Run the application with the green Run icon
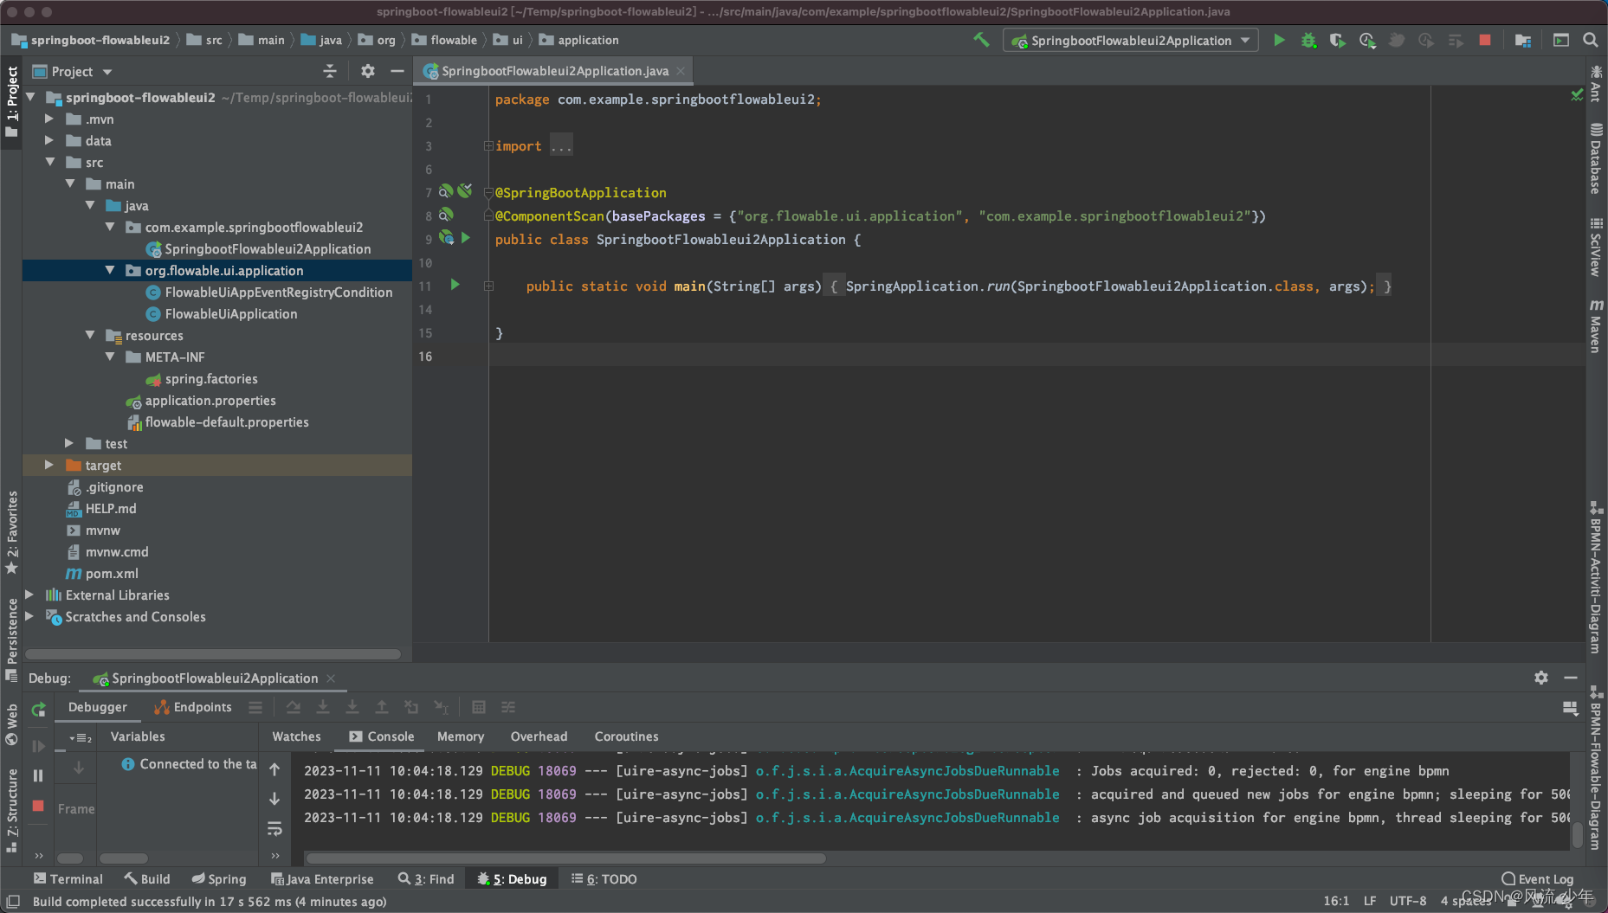Screen dimensions: 1608x913 [x=1280, y=40]
